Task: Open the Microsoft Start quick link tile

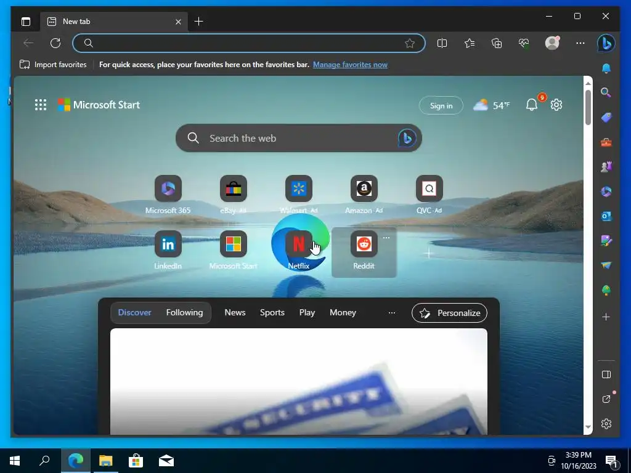Action: [234, 250]
